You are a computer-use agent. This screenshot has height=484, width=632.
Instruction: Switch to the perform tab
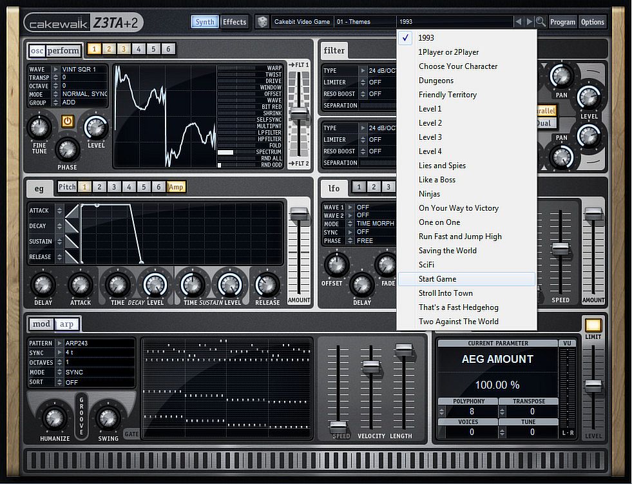[x=63, y=50]
